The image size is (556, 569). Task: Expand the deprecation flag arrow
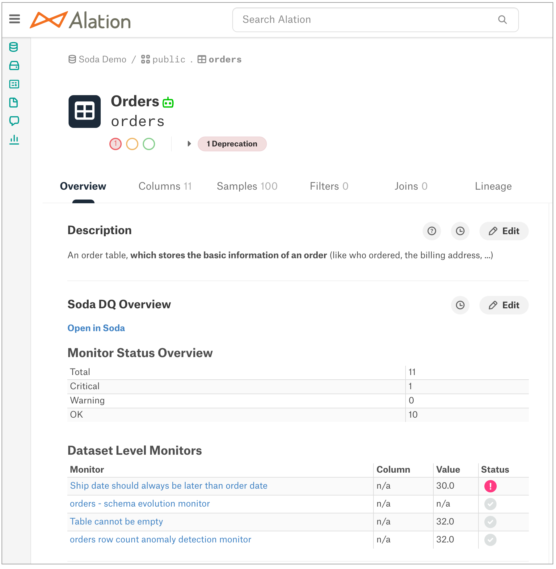(189, 144)
